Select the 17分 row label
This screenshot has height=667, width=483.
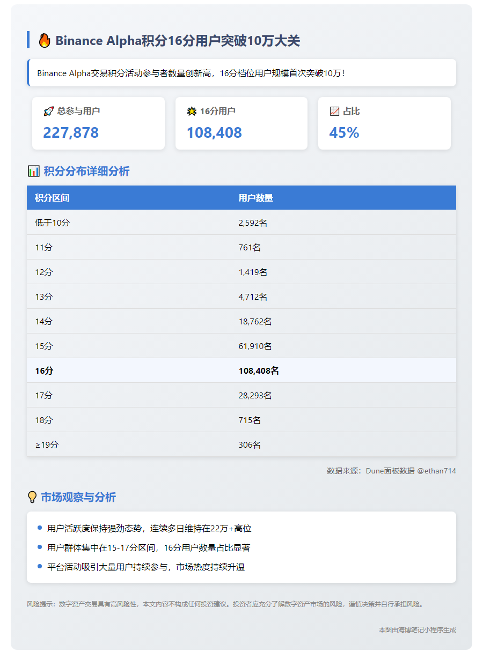pos(44,395)
